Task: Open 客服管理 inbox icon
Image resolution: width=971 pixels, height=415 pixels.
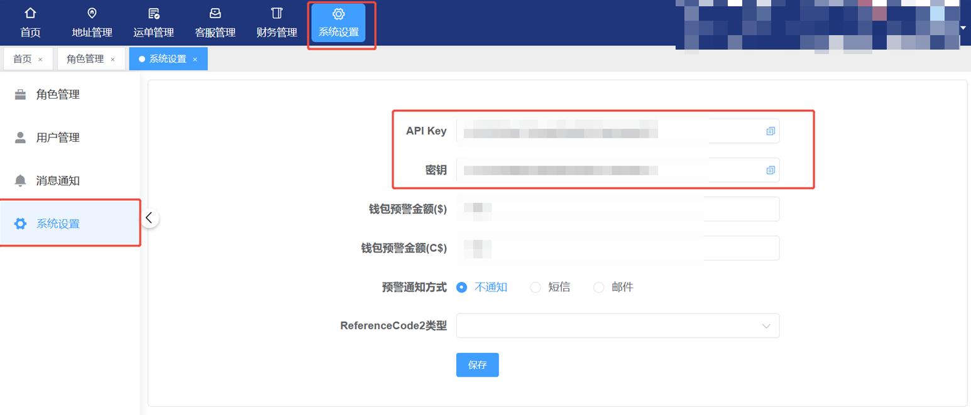Action: tap(215, 13)
